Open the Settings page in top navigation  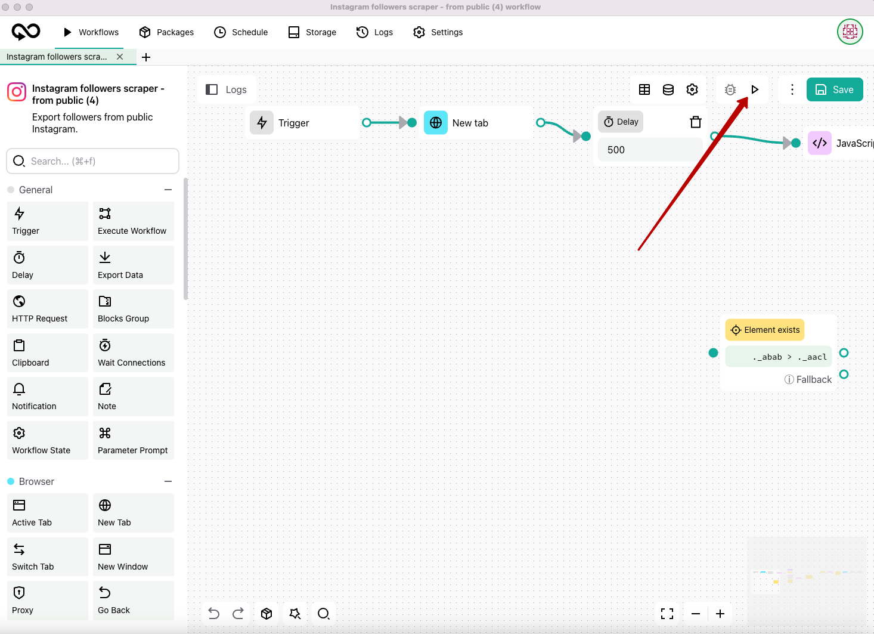[438, 32]
